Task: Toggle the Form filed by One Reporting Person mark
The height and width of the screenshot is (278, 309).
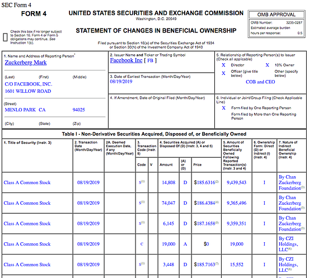Action: 224,108
